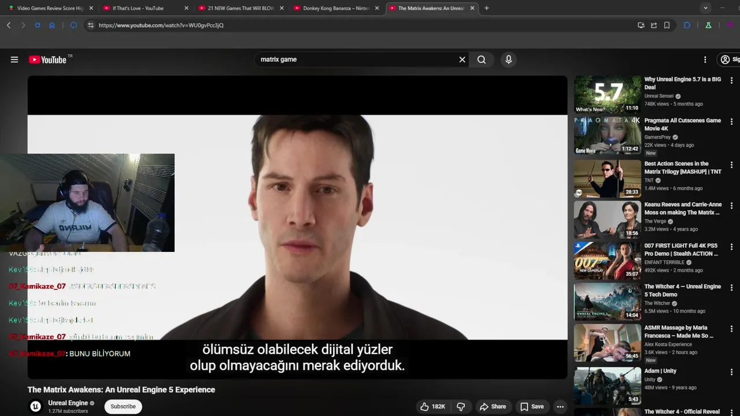Clear the 'matrix game' search text
Screen dimensions: 740x416
tap(462, 60)
